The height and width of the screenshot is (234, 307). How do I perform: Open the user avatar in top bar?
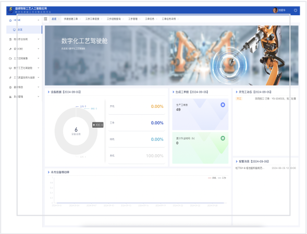[x=275, y=10]
